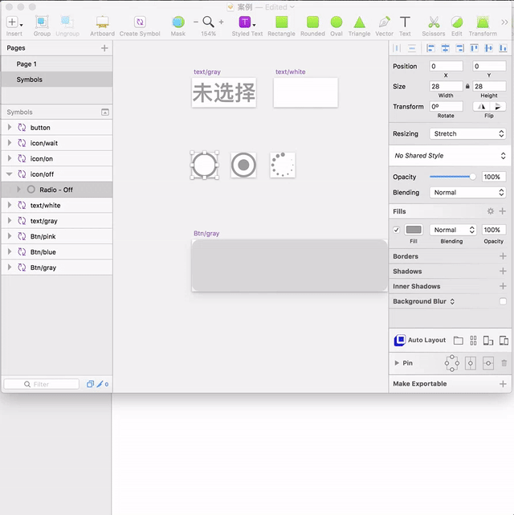
Task: Select the Vector pen tool
Action: click(385, 22)
